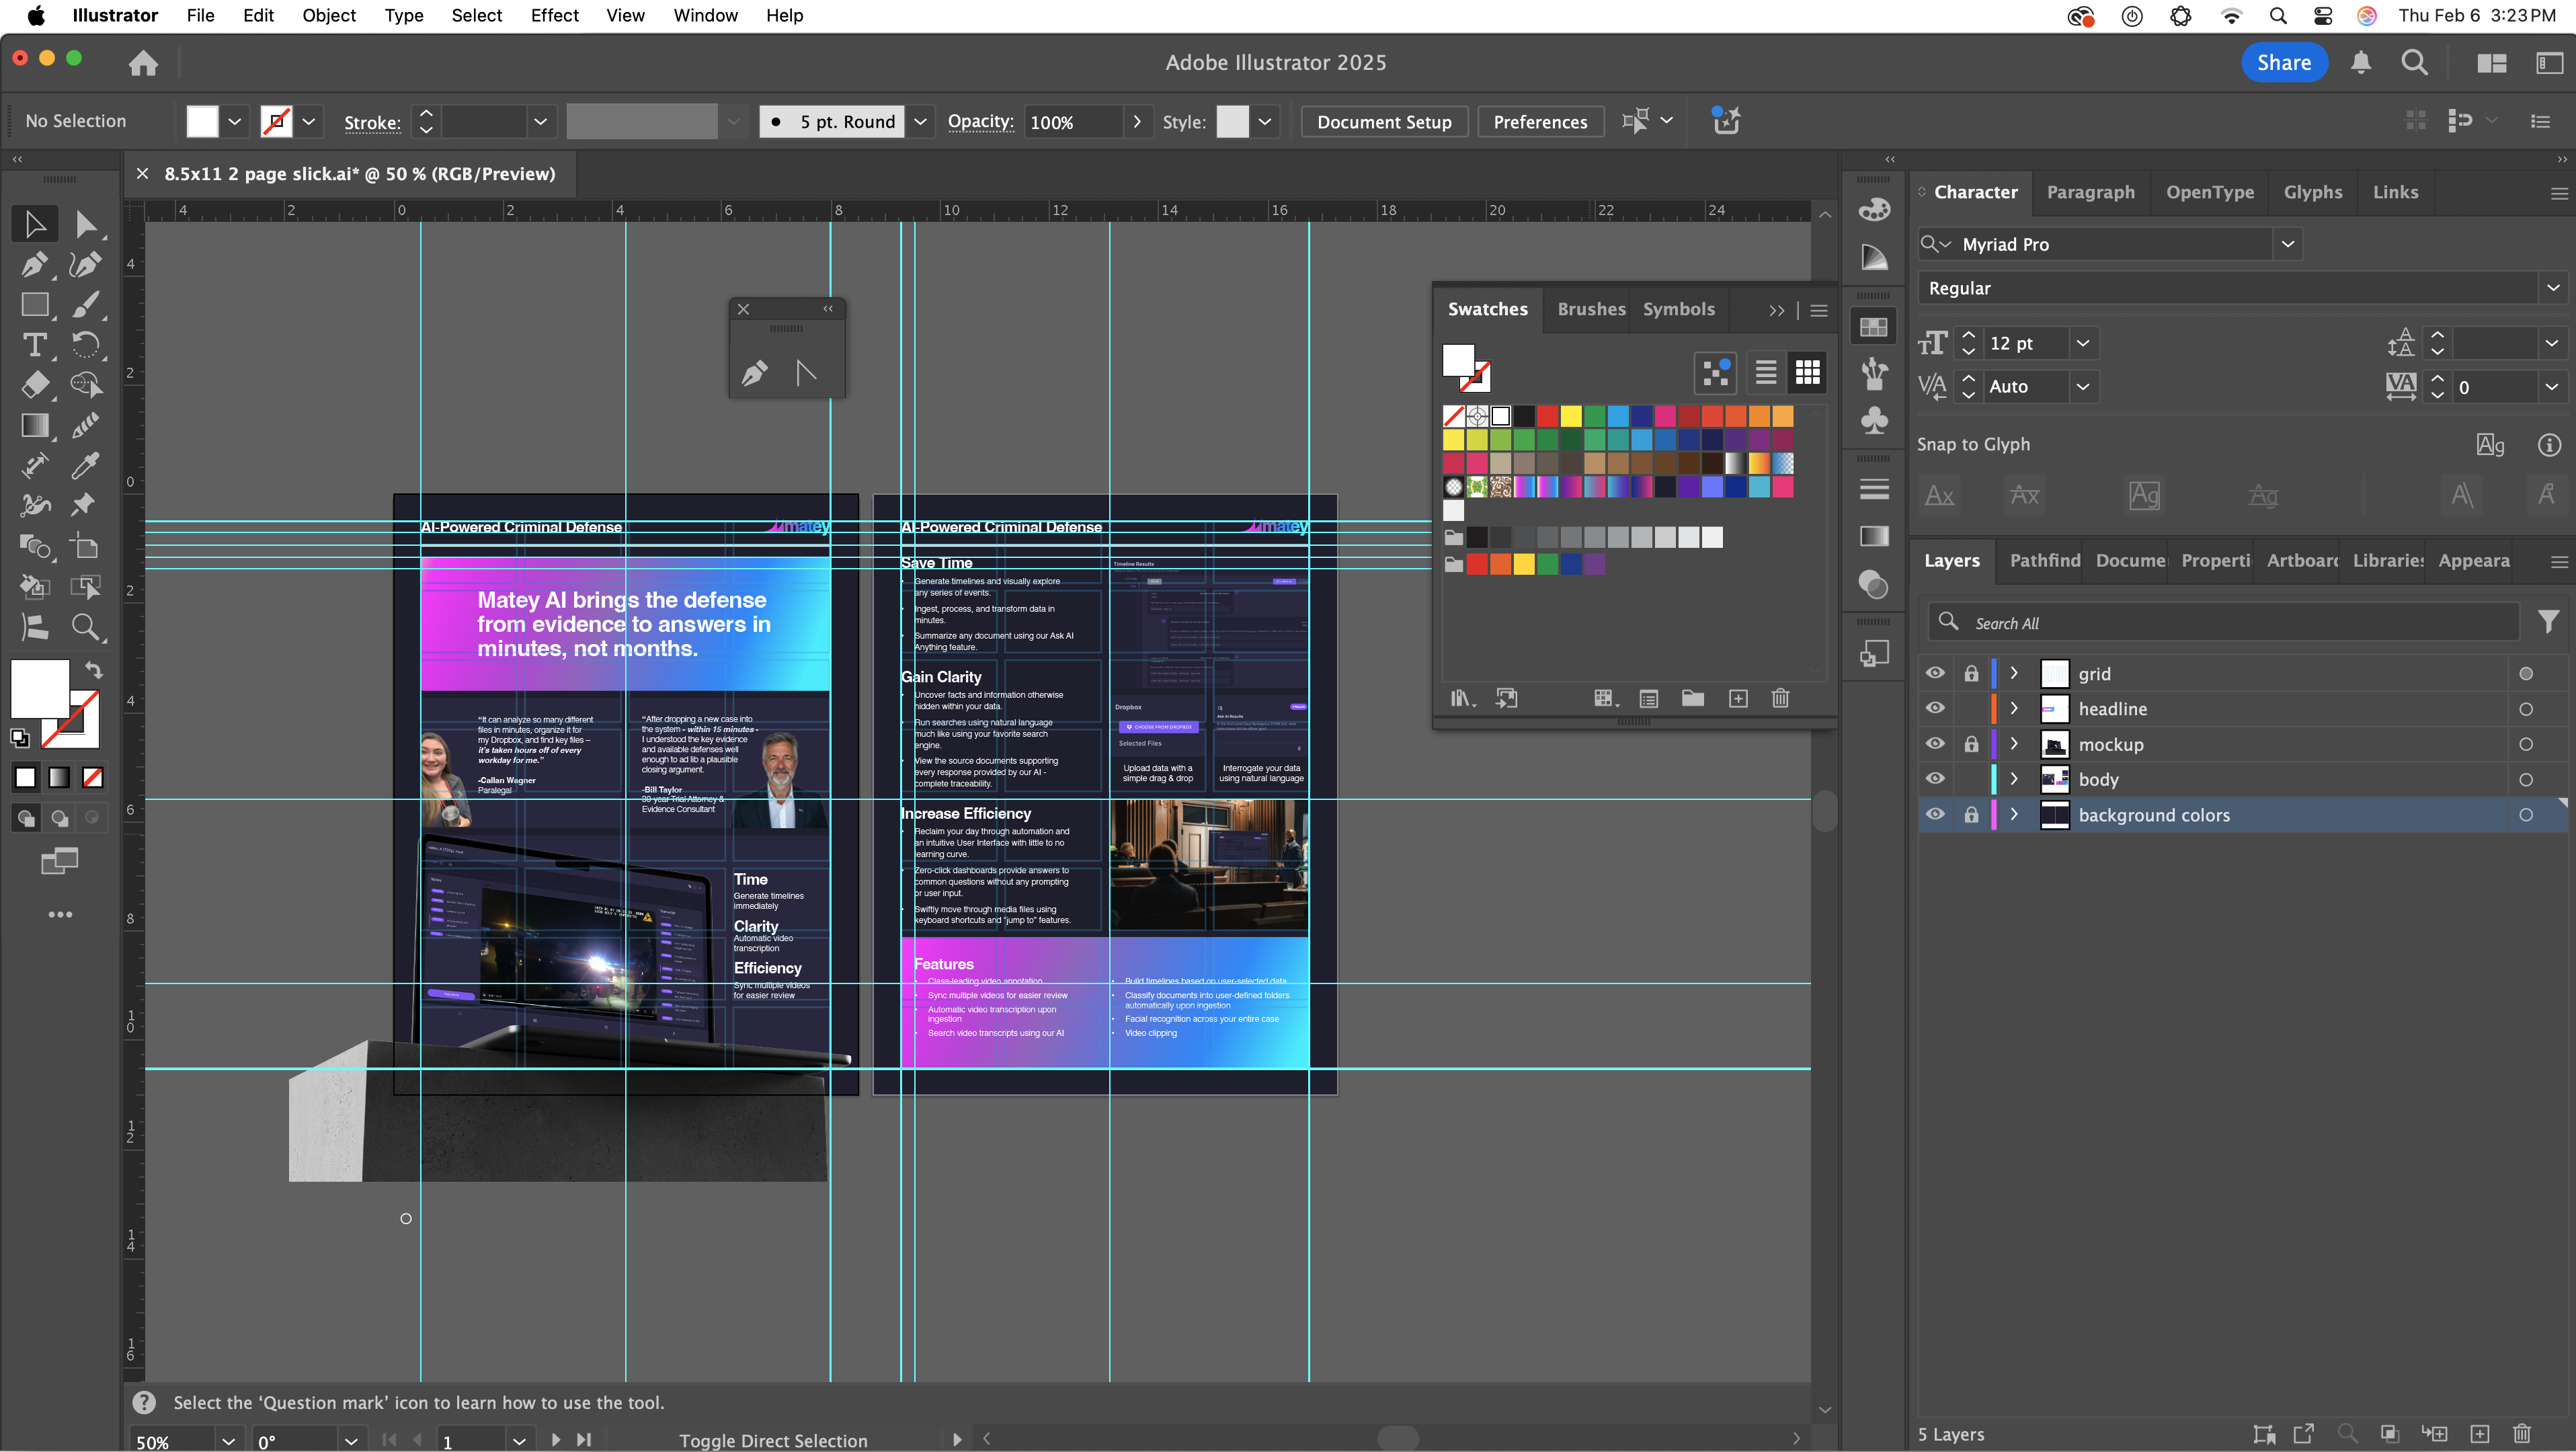This screenshot has height=1452, width=2576.
Task: Select the Gradient tool
Action: [x=35, y=425]
